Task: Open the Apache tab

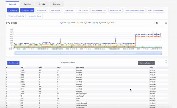Action: click(27, 4)
